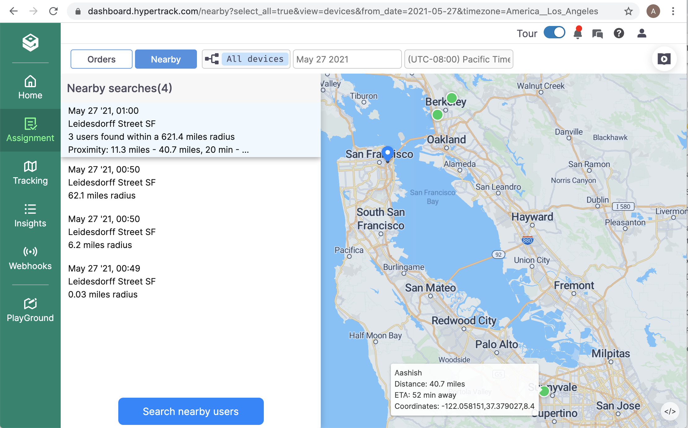Image resolution: width=688 pixels, height=428 pixels.
Task: Open the May 27 2021 date picker
Action: click(x=347, y=59)
